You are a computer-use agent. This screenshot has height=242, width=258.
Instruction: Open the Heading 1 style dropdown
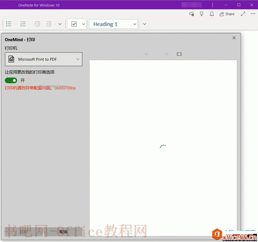tap(113, 24)
